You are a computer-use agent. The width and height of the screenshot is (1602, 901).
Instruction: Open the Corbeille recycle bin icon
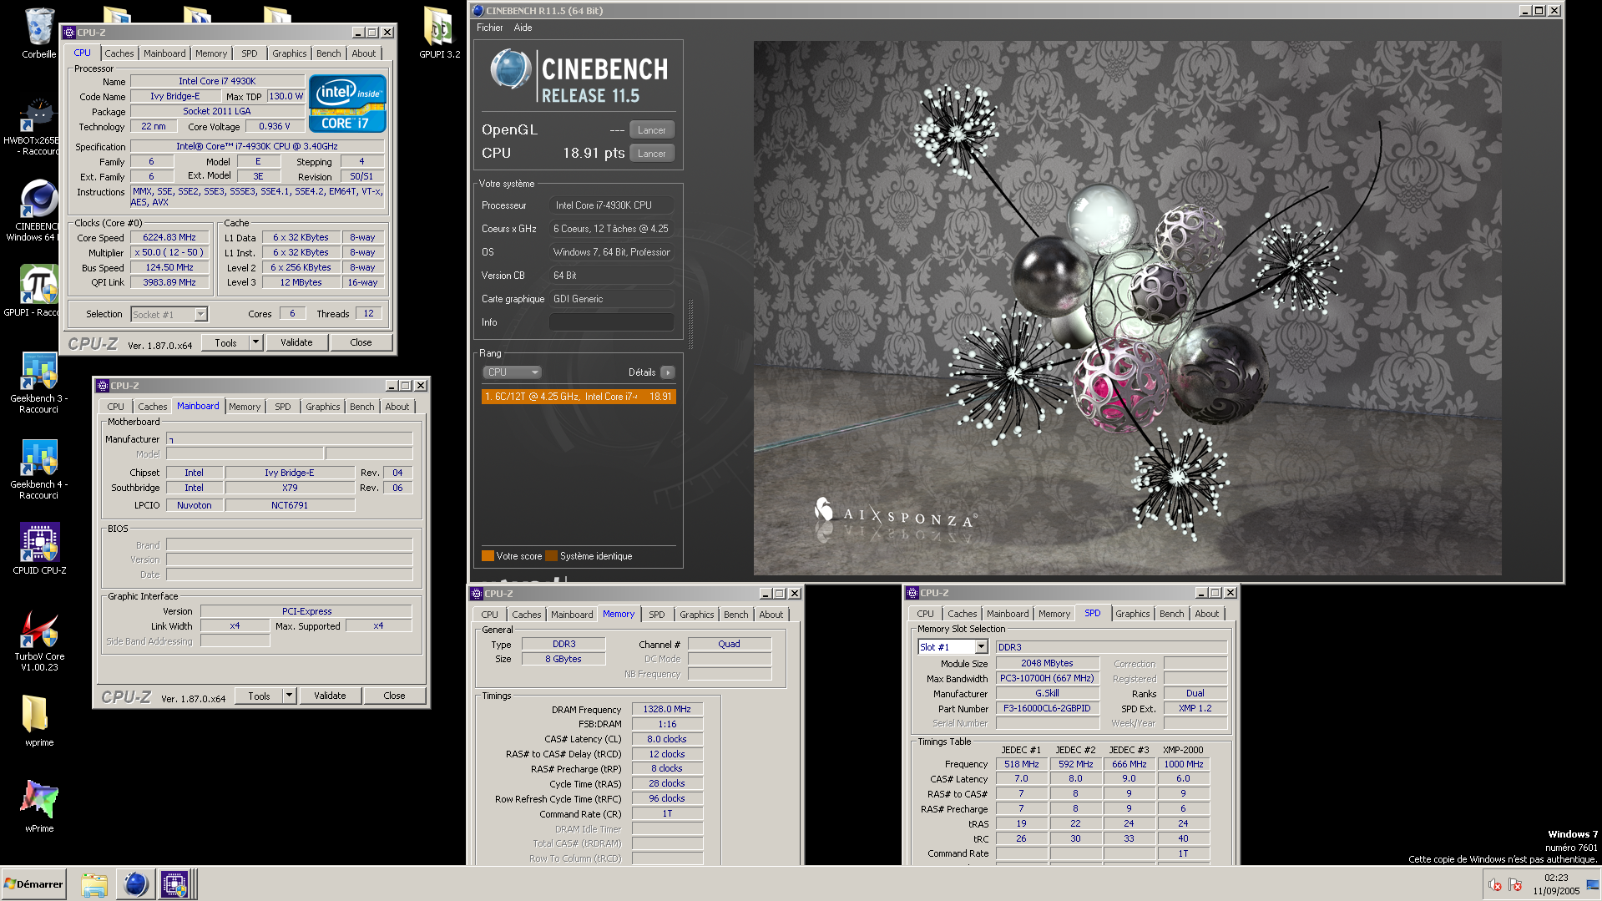(x=39, y=27)
